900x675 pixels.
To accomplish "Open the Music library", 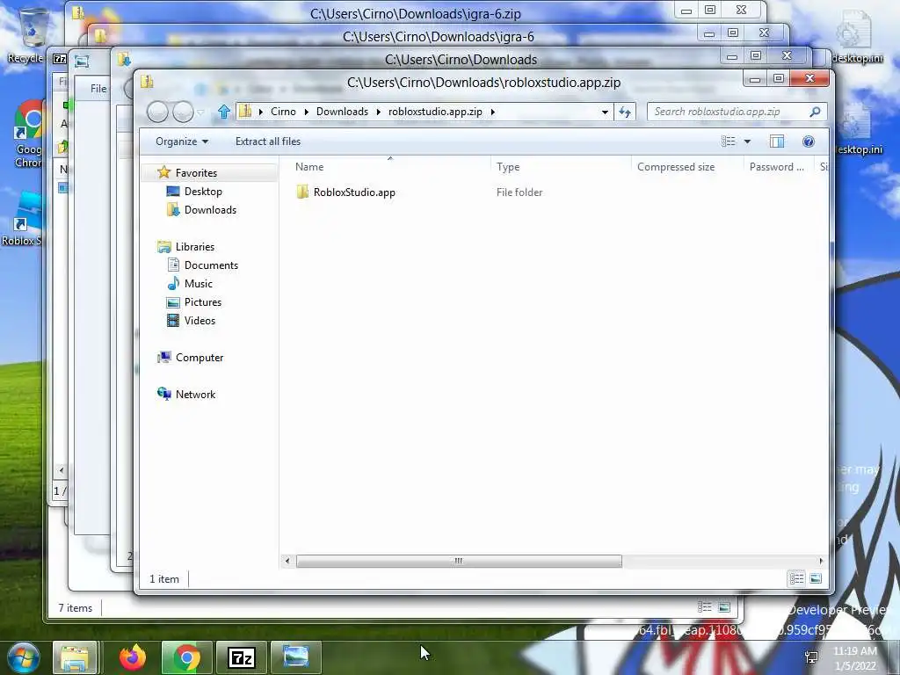I will (x=198, y=284).
